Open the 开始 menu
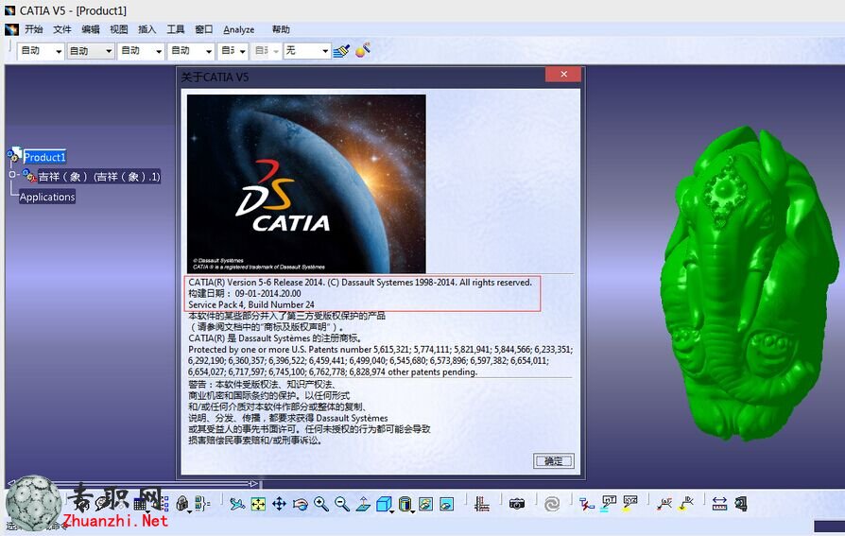Image resolution: width=845 pixels, height=536 pixels. [33, 29]
